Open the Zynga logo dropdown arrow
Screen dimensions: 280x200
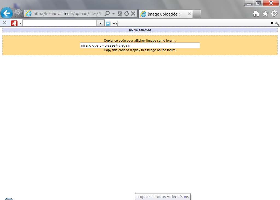pos(21,24)
